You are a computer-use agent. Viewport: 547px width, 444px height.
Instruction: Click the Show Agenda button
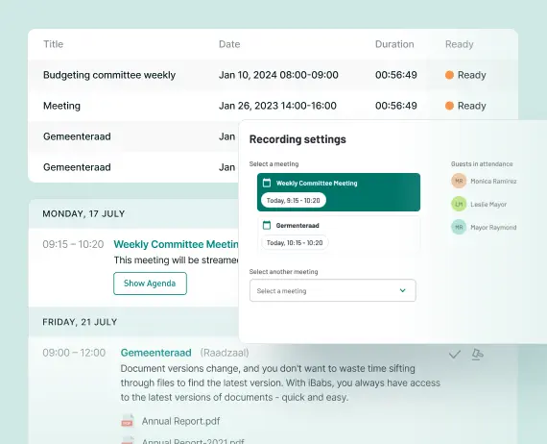coord(150,284)
